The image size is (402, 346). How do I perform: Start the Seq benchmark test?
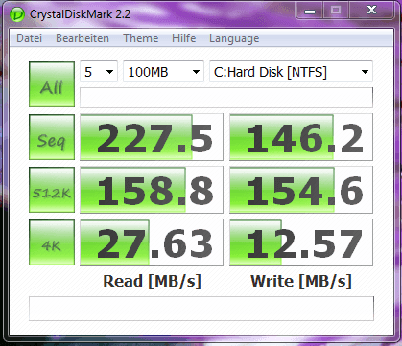52,137
